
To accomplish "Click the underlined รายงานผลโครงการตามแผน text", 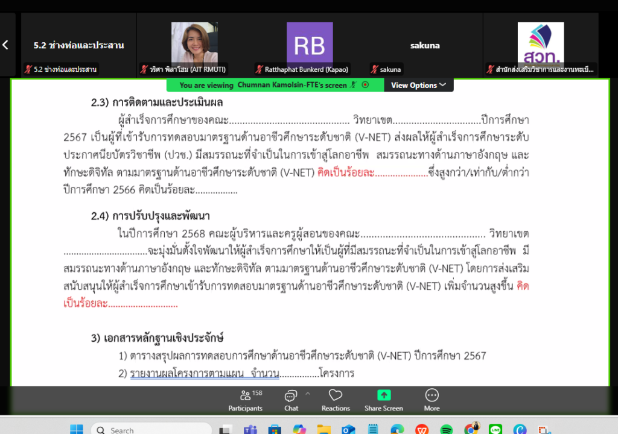I will coord(204,374).
